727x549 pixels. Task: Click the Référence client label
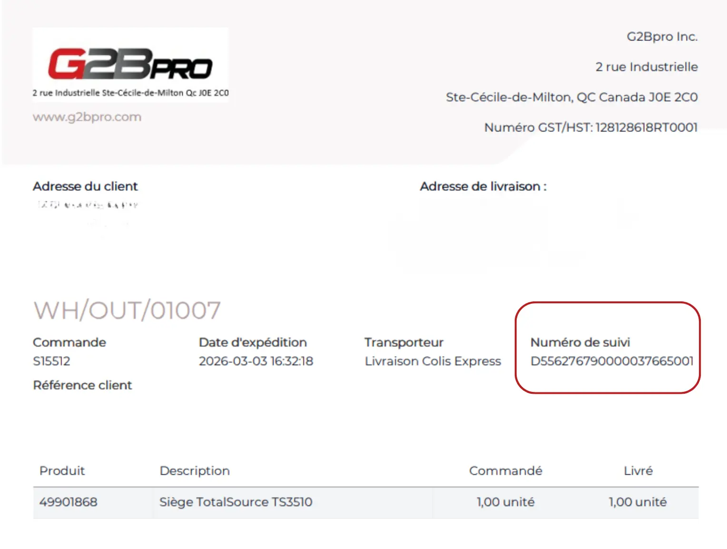click(82, 385)
